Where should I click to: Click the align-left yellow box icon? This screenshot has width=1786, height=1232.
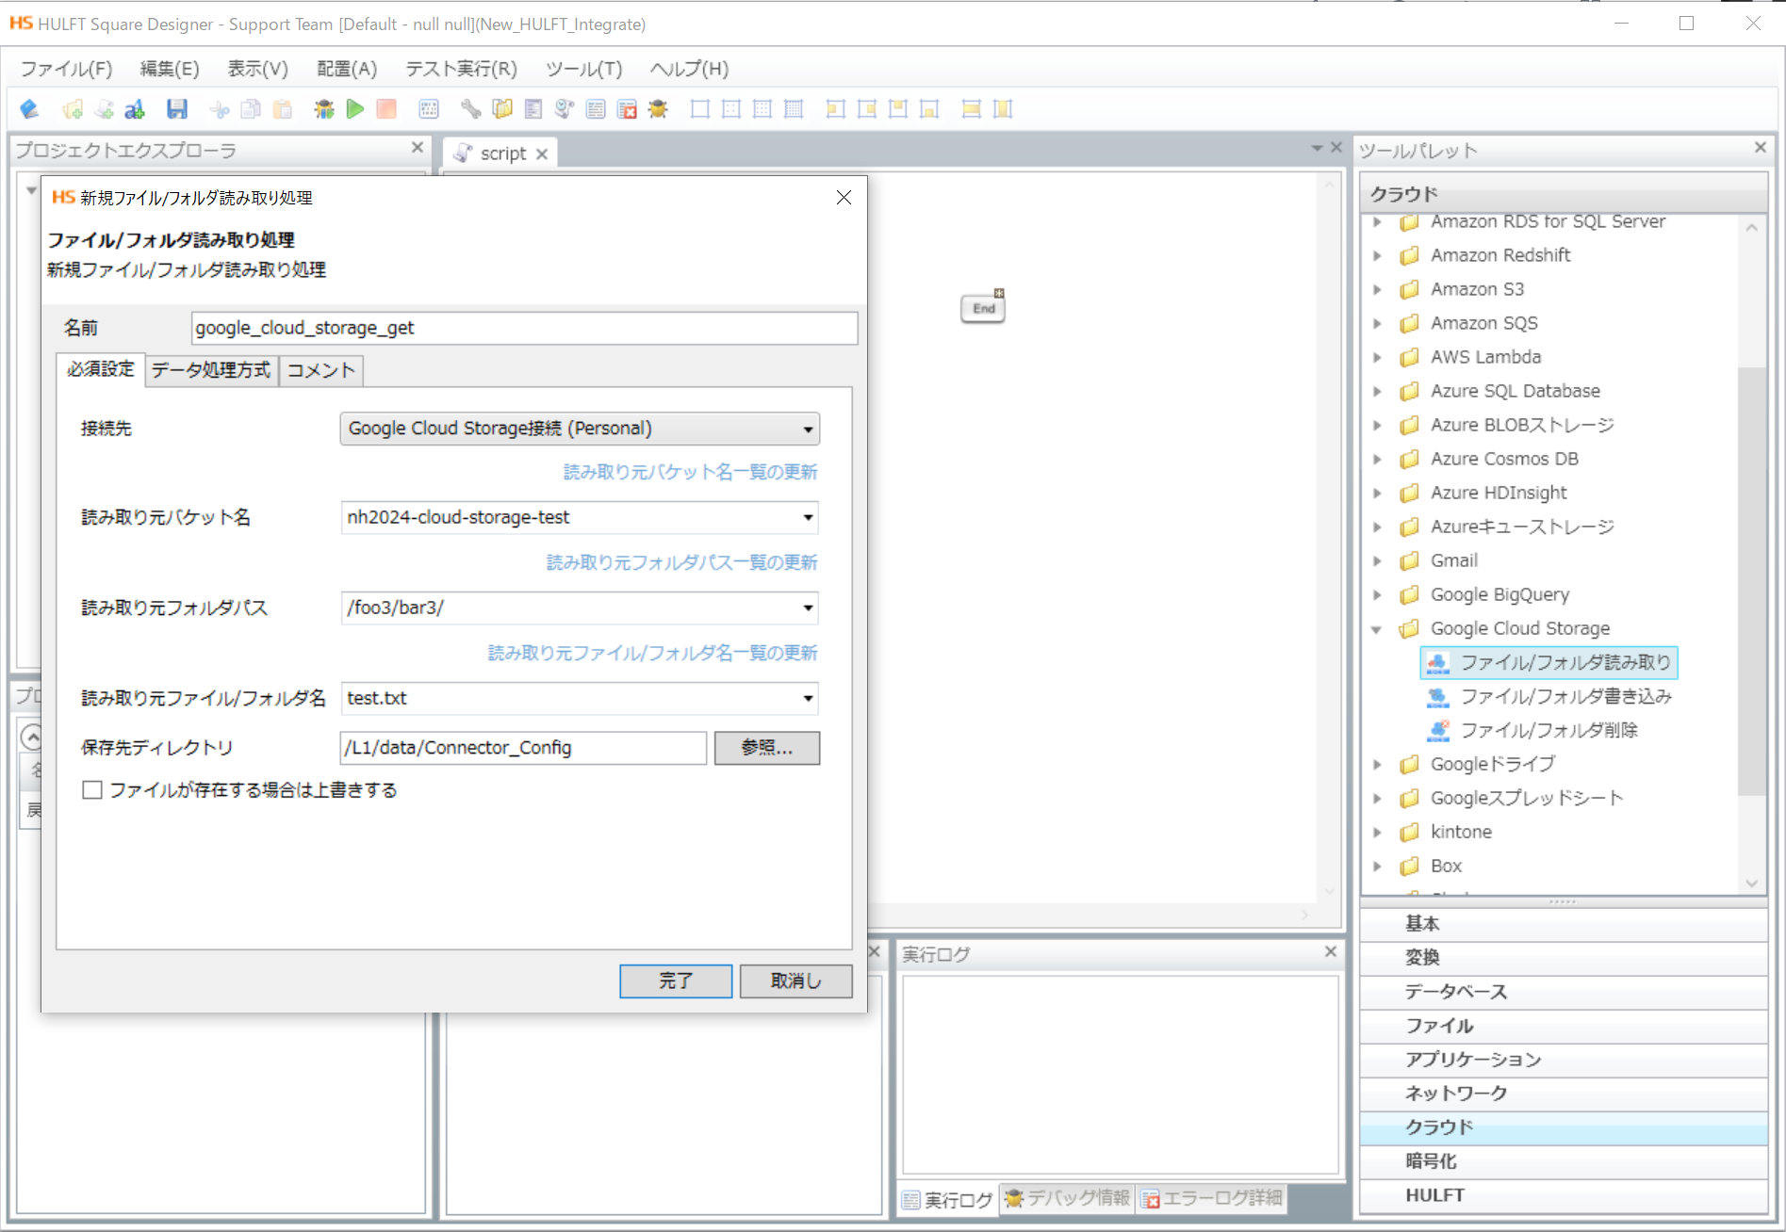tap(835, 109)
